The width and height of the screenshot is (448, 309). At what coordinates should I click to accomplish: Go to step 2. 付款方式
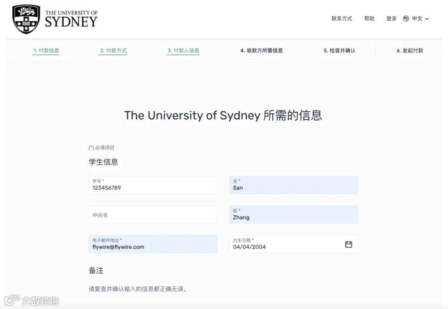pos(113,51)
